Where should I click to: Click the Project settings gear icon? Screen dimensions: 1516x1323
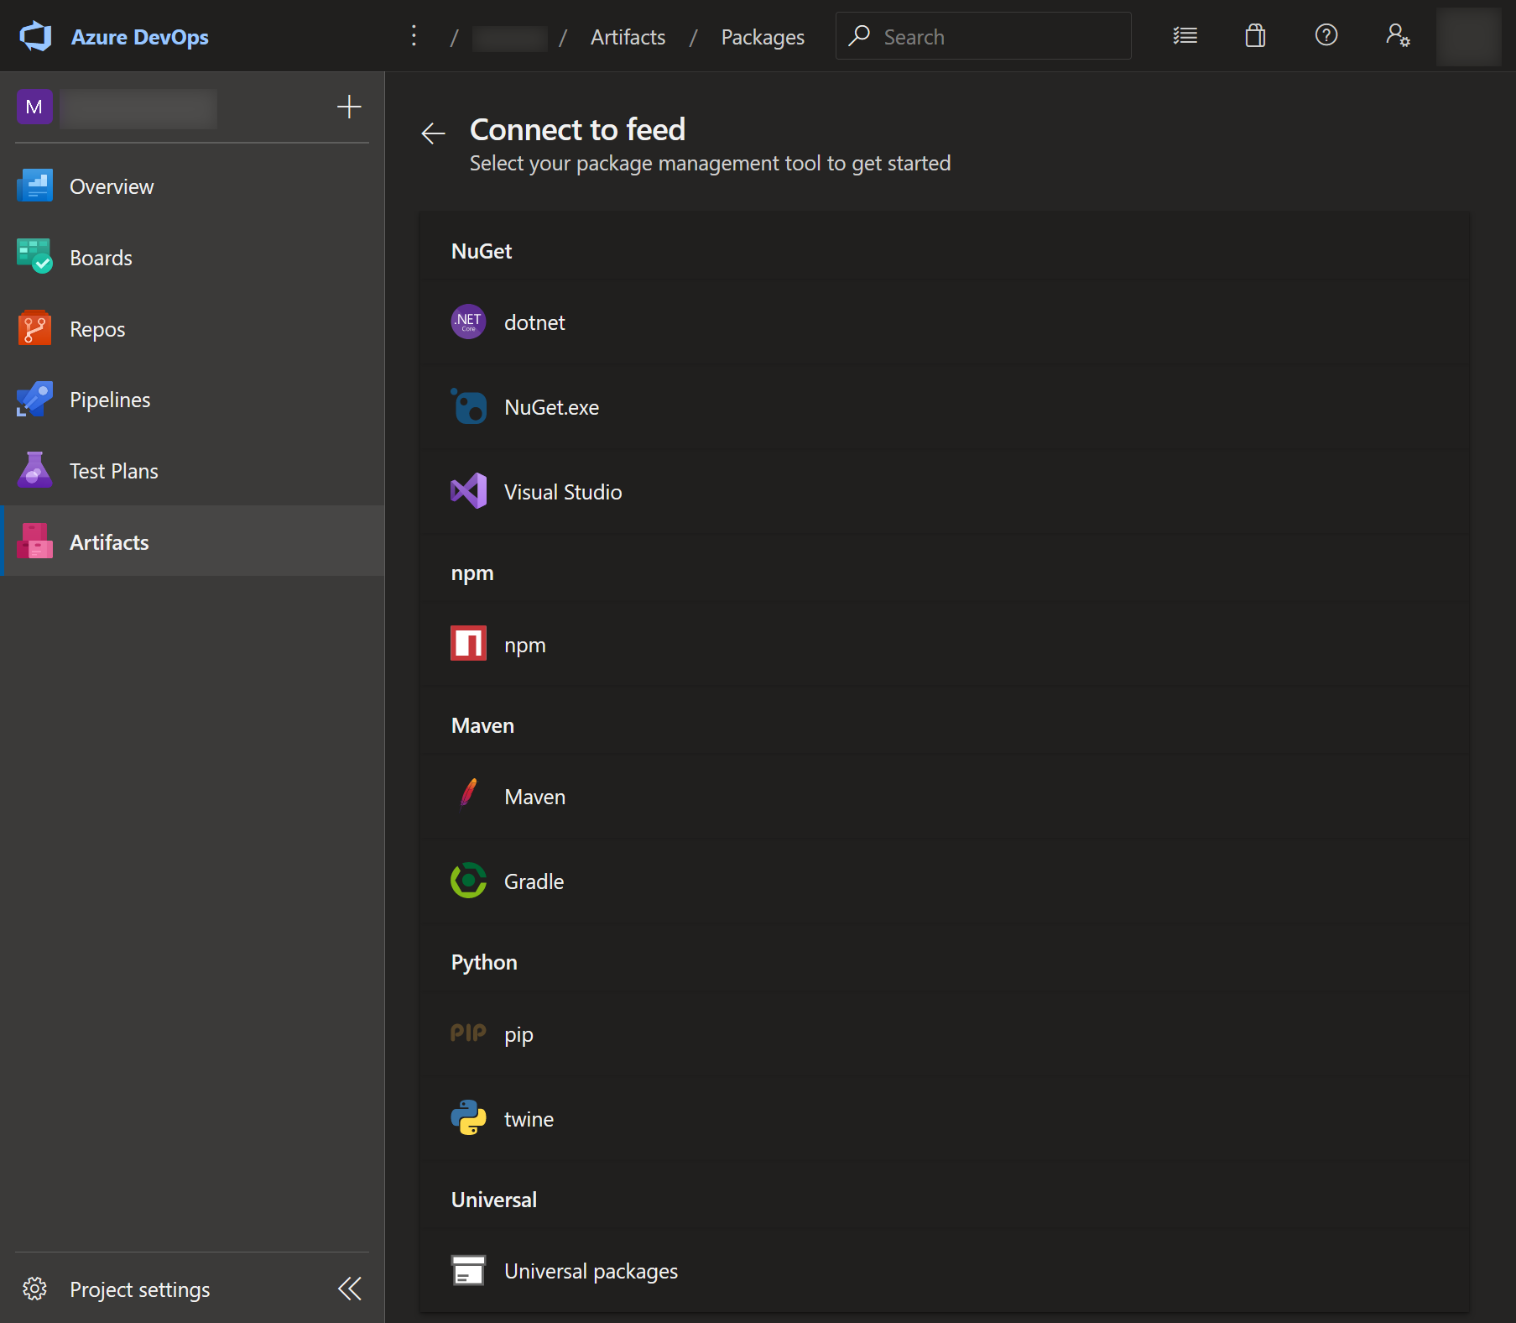click(34, 1289)
